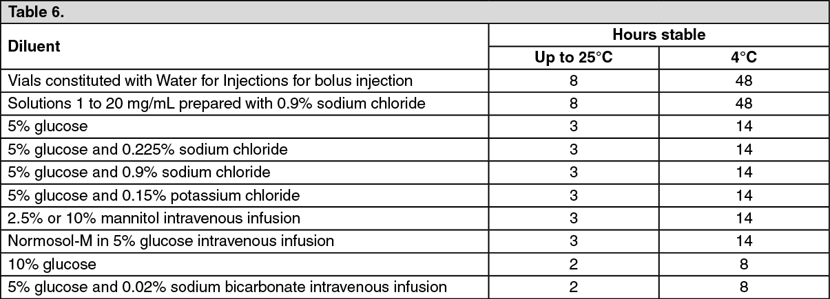This screenshot has width=830, height=299.
Task: Click the 48 value for Water for Injections
Action: point(744,81)
